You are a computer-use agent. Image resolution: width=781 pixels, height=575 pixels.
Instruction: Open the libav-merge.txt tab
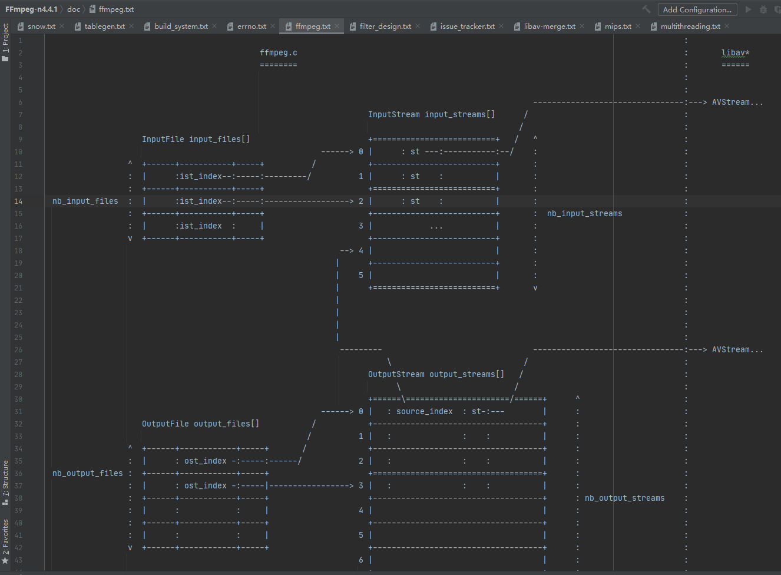pyautogui.click(x=550, y=26)
